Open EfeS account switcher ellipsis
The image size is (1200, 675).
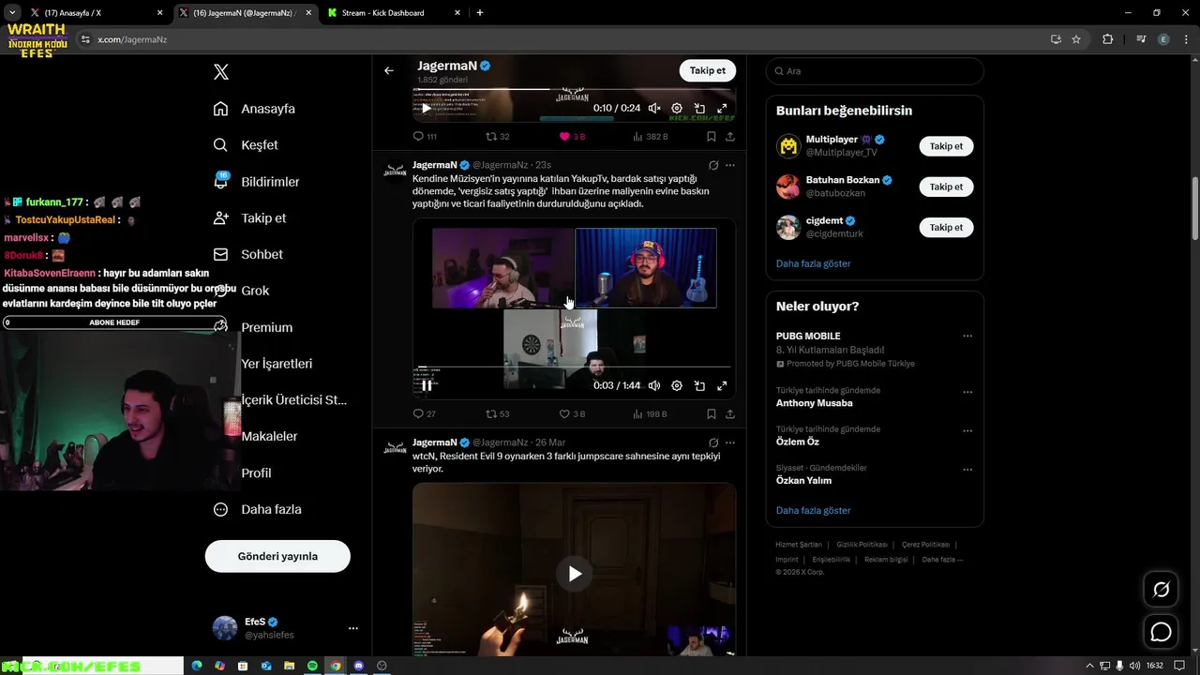pos(353,628)
